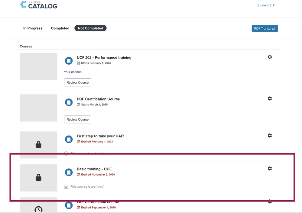Select the blue course badge next to UCF 202
This screenshot has width=302, height=213.
[x=69, y=61]
